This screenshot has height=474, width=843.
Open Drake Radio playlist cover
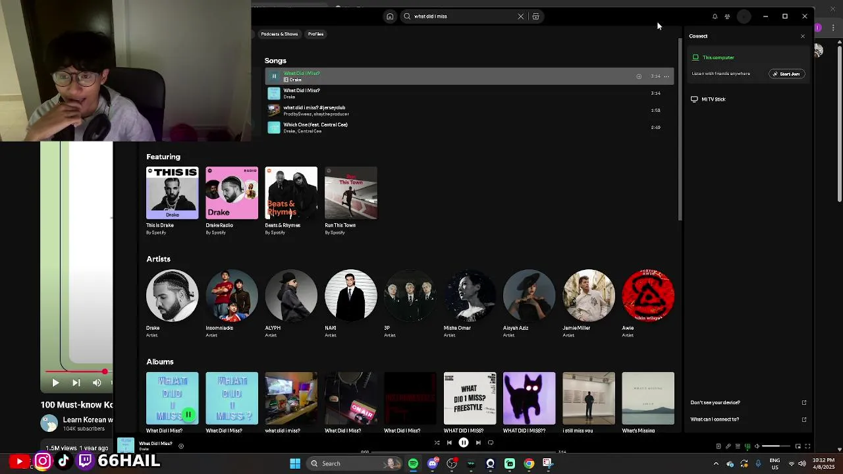(232, 193)
